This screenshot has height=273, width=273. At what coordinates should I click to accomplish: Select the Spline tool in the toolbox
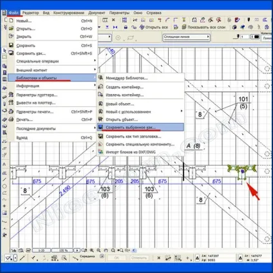pyautogui.click(x=5, y=200)
